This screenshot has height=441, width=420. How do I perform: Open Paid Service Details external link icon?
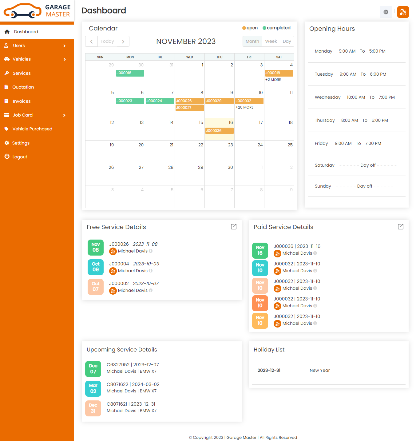point(400,227)
